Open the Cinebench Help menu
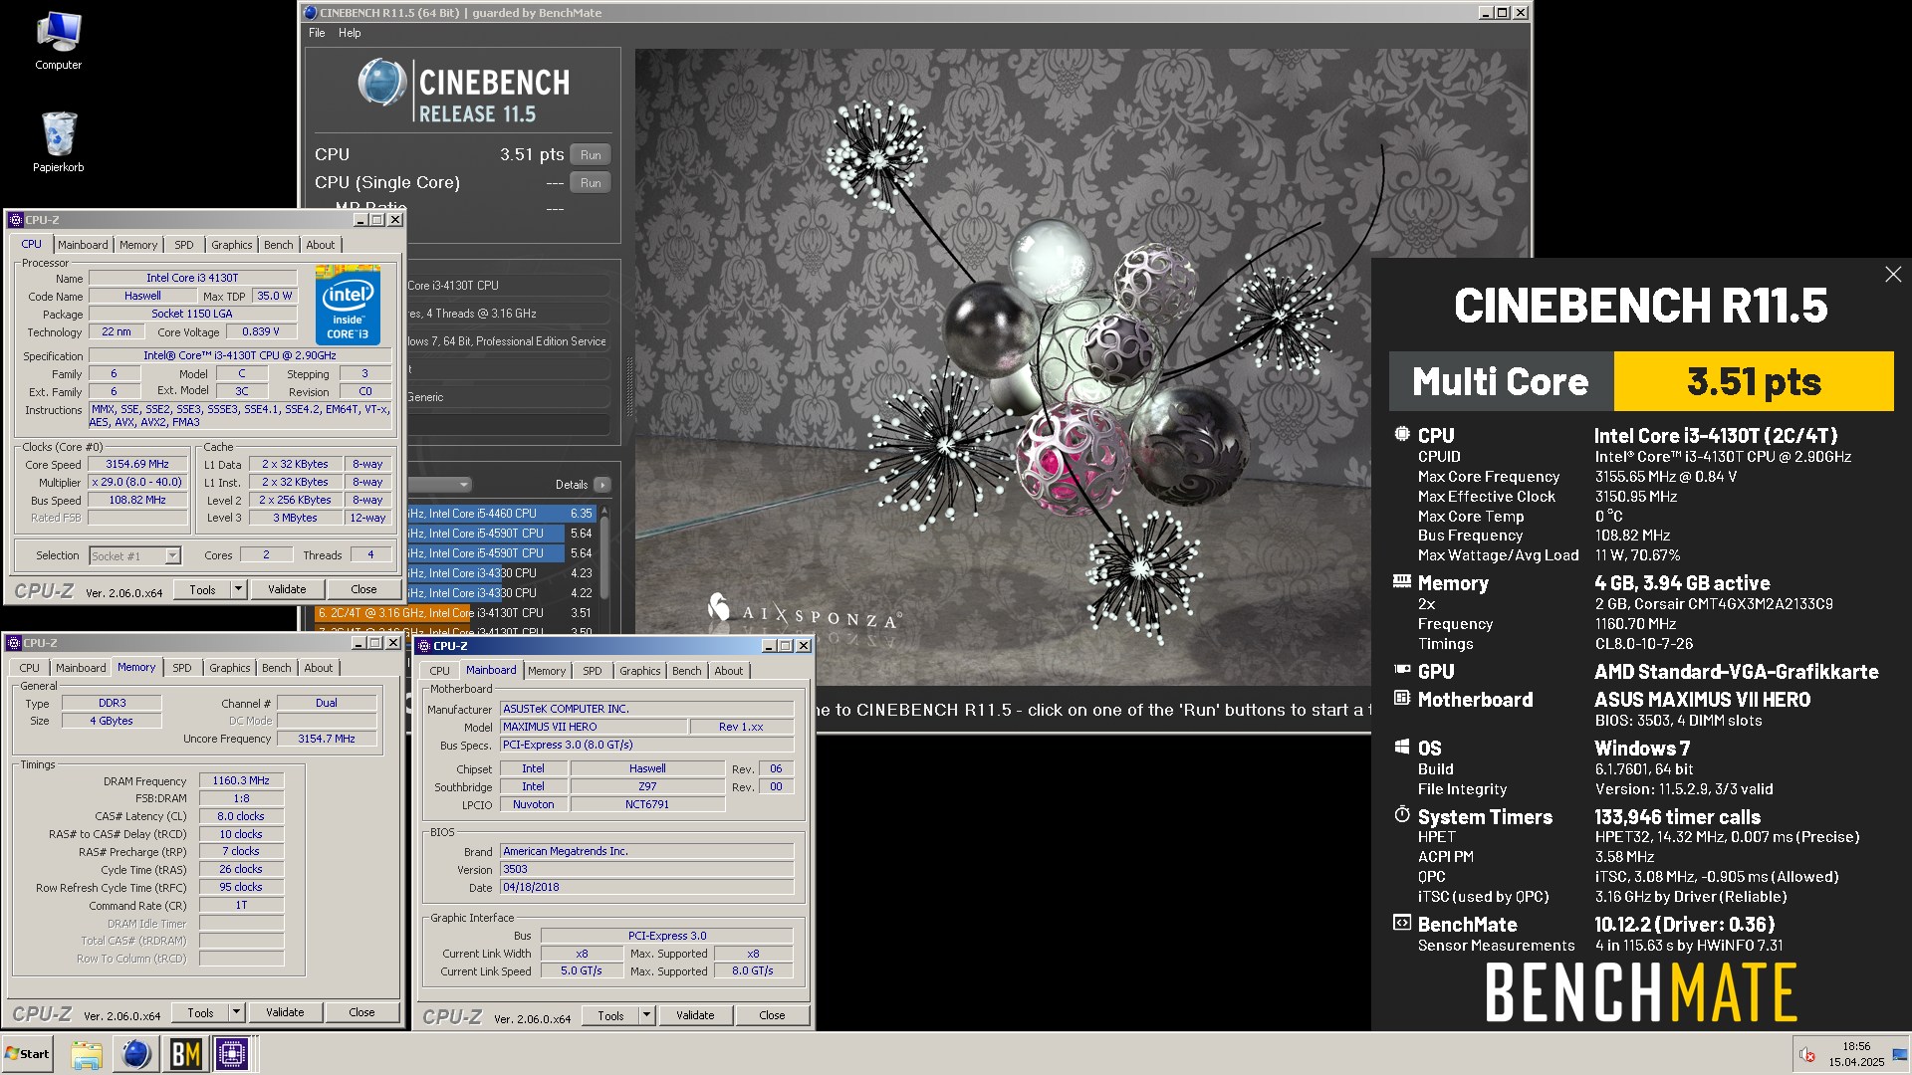The image size is (1912, 1075). (x=350, y=33)
